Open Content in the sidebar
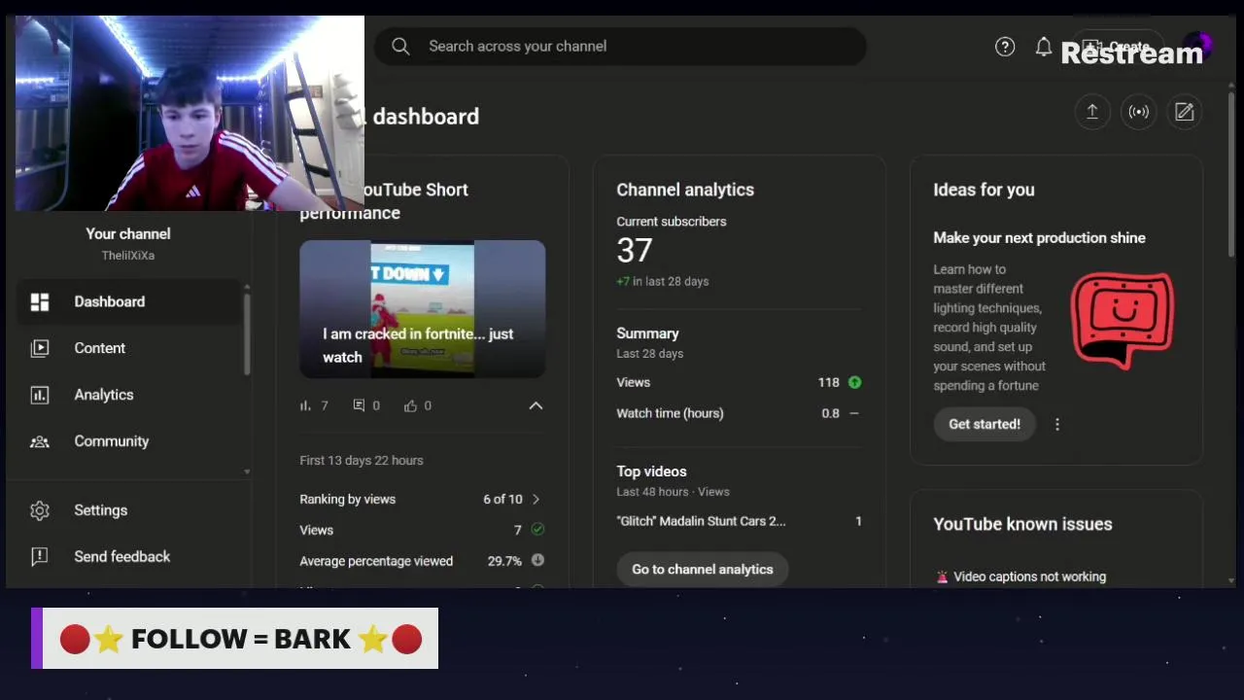1244x700 pixels. pyautogui.click(x=127, y=348)
